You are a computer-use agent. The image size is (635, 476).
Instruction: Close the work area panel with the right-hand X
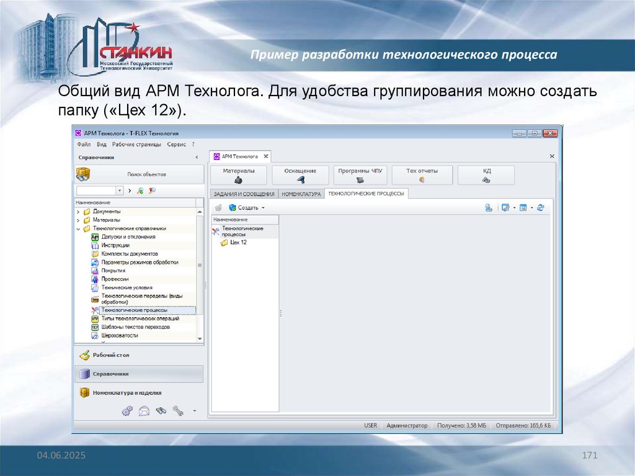coord(552,156)
